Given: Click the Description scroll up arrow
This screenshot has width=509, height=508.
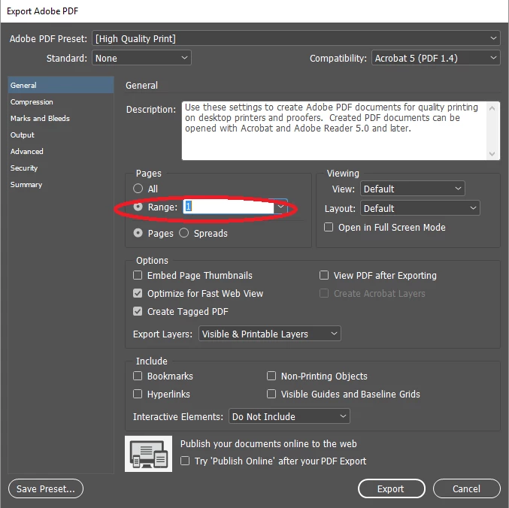Looking at the screenshot, I should point(492,108).
